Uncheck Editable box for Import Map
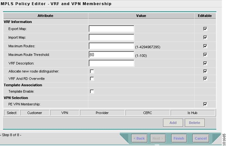This screenshot has width=226, height=146. click(205, 37)
